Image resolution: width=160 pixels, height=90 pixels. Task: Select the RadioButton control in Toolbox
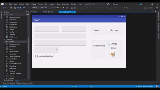pos(13,24)
